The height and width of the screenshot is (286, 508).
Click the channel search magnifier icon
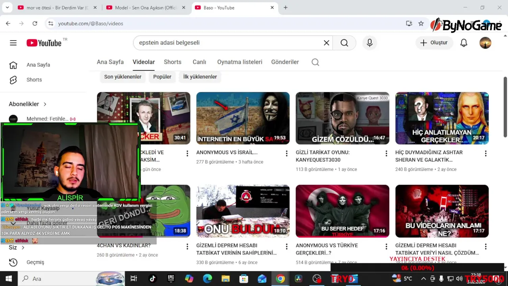(315, 62)
